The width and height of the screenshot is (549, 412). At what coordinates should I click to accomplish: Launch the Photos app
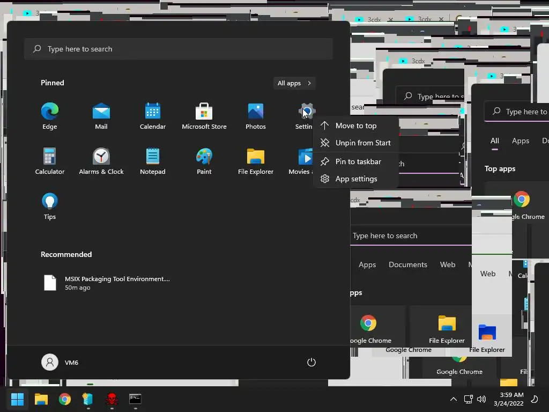point(256,116)
